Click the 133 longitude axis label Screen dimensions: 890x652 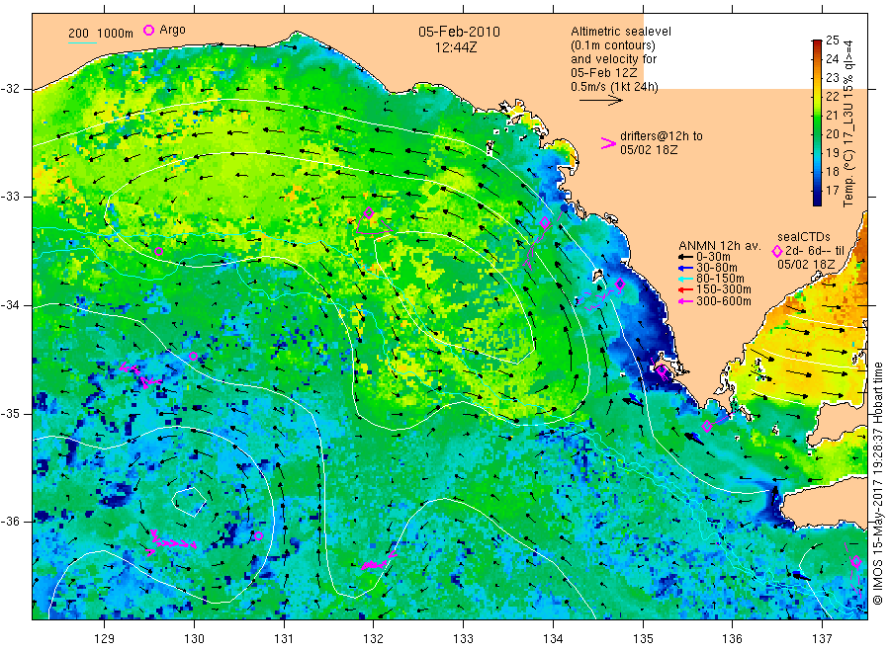pyautogui.click(x=463, y=638)
